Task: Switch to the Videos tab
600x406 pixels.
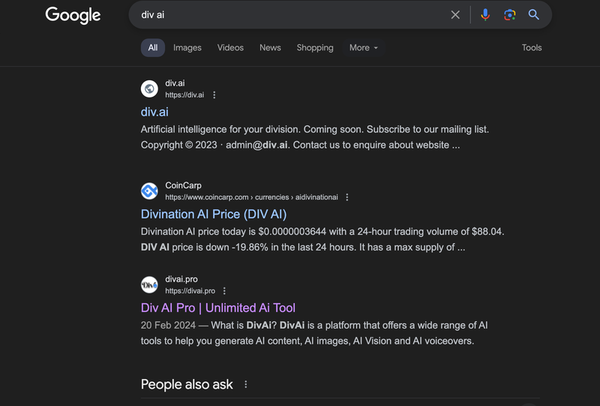Action: tap(230, 47)
